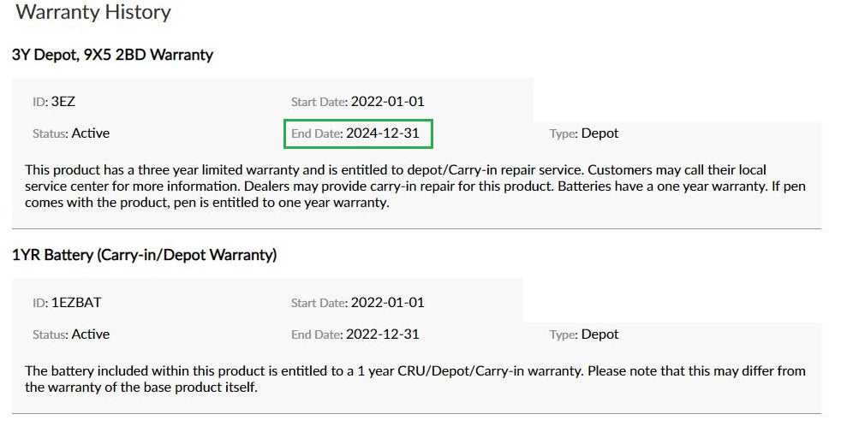Click Type Depot in the 3Y warranty

583,133
